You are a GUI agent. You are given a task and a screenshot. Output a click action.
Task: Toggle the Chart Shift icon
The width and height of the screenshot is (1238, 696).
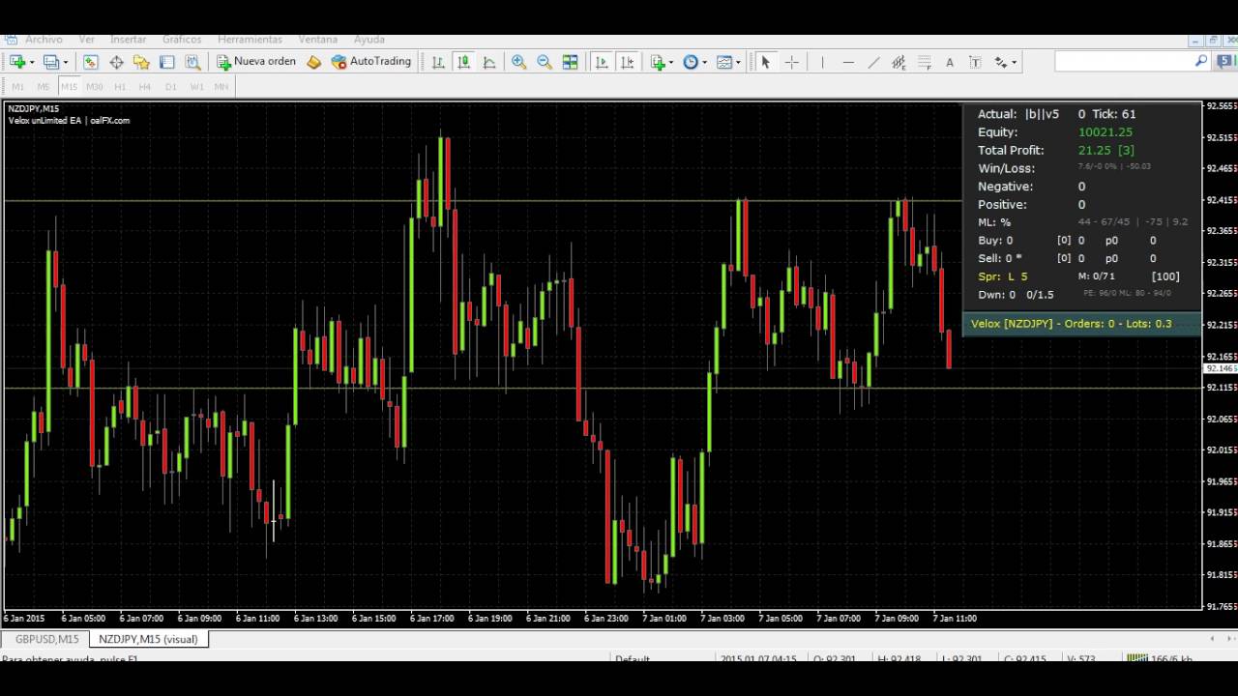627,62
